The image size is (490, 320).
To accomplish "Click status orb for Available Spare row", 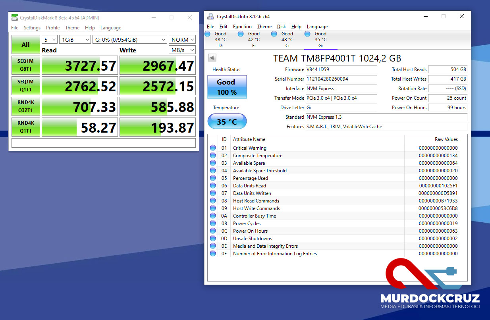I will [x=213, y=163].
